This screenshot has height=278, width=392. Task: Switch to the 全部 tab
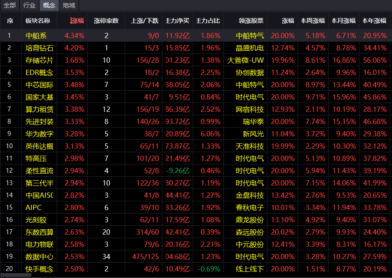[x=10, y=5]
